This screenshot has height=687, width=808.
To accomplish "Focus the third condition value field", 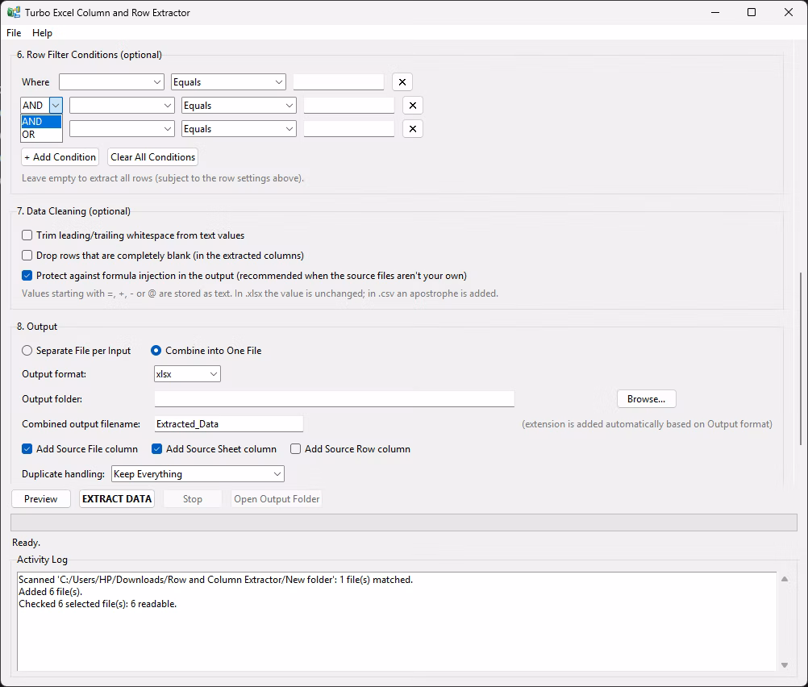I will (349, 129).
